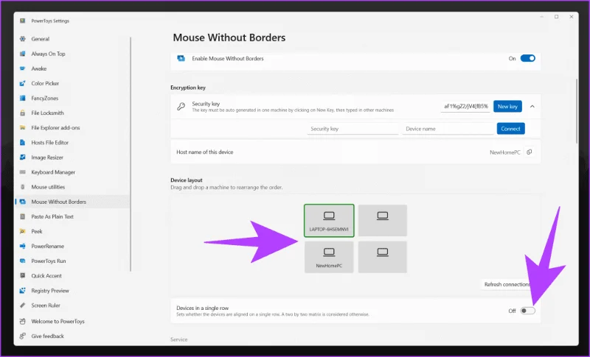The image size is (590, 357).
Task: Go to Keyboard Manager page
Action: tap(53, 172)
